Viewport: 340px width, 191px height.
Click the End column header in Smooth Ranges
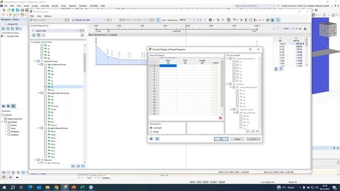pyautogui.click(x=185, y=62)
